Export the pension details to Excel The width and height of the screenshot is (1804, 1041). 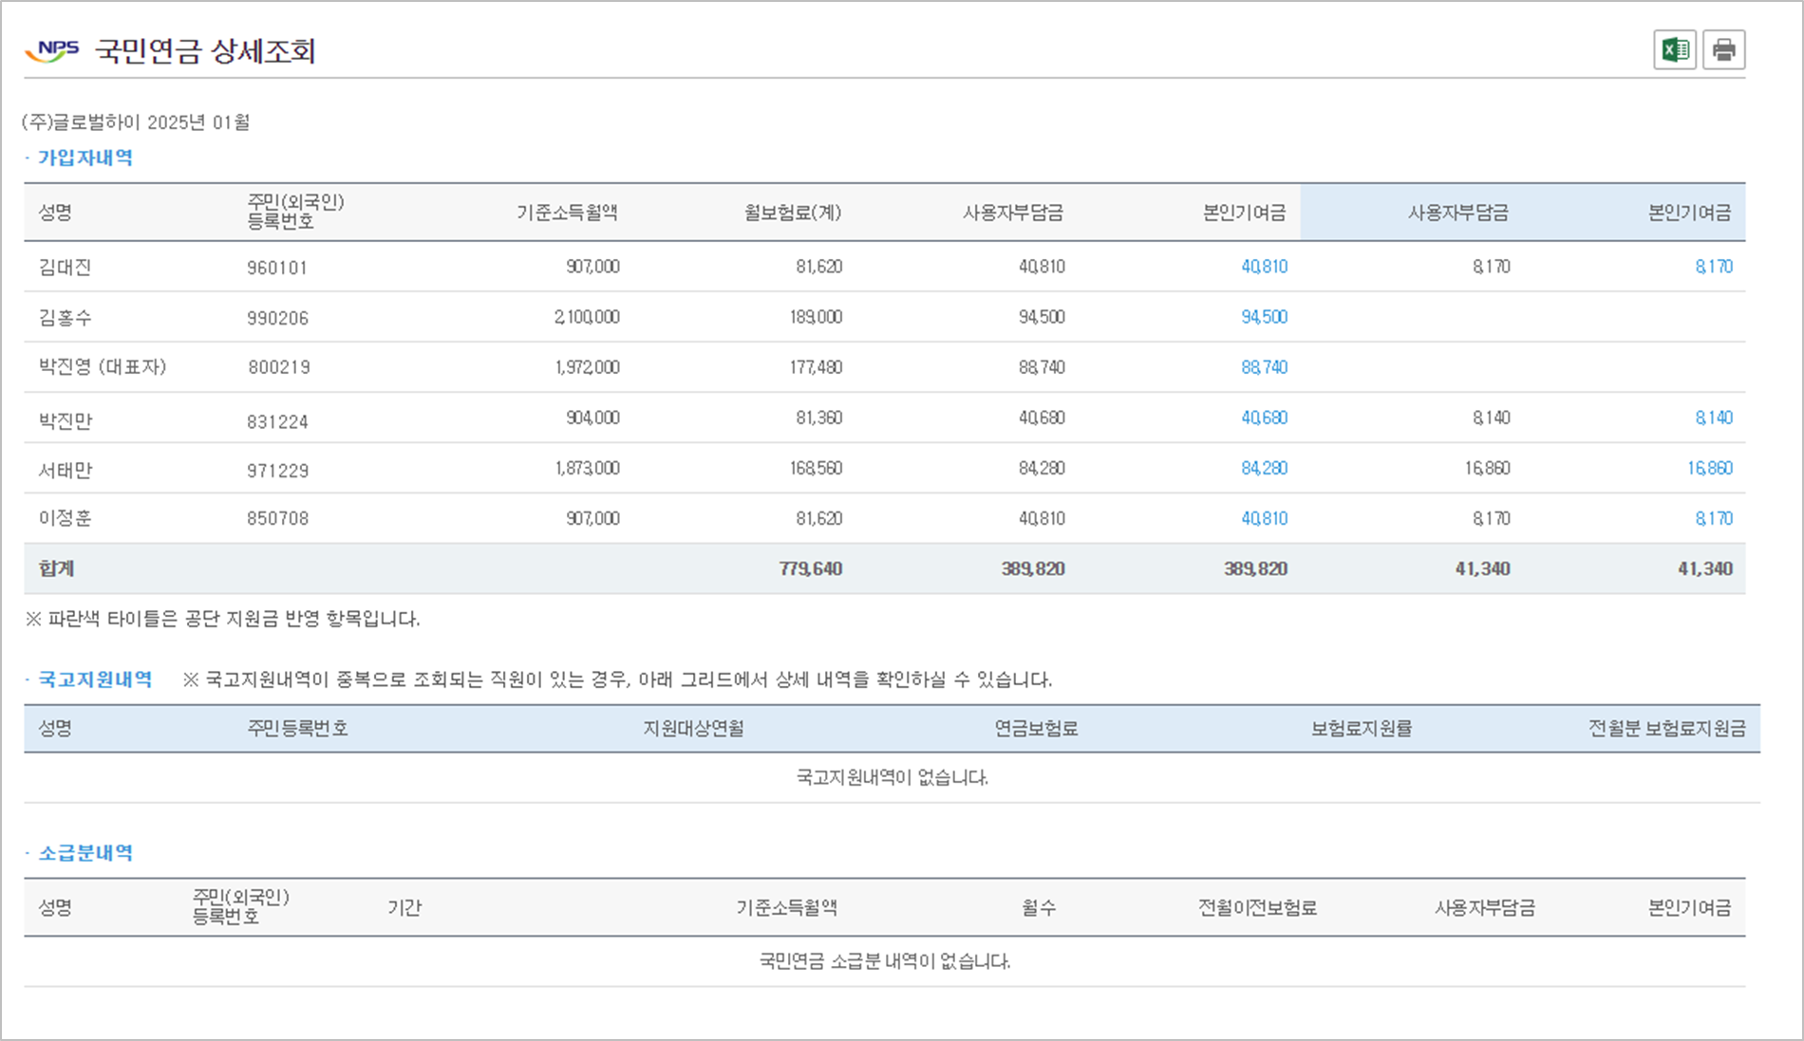point(1675,50)
